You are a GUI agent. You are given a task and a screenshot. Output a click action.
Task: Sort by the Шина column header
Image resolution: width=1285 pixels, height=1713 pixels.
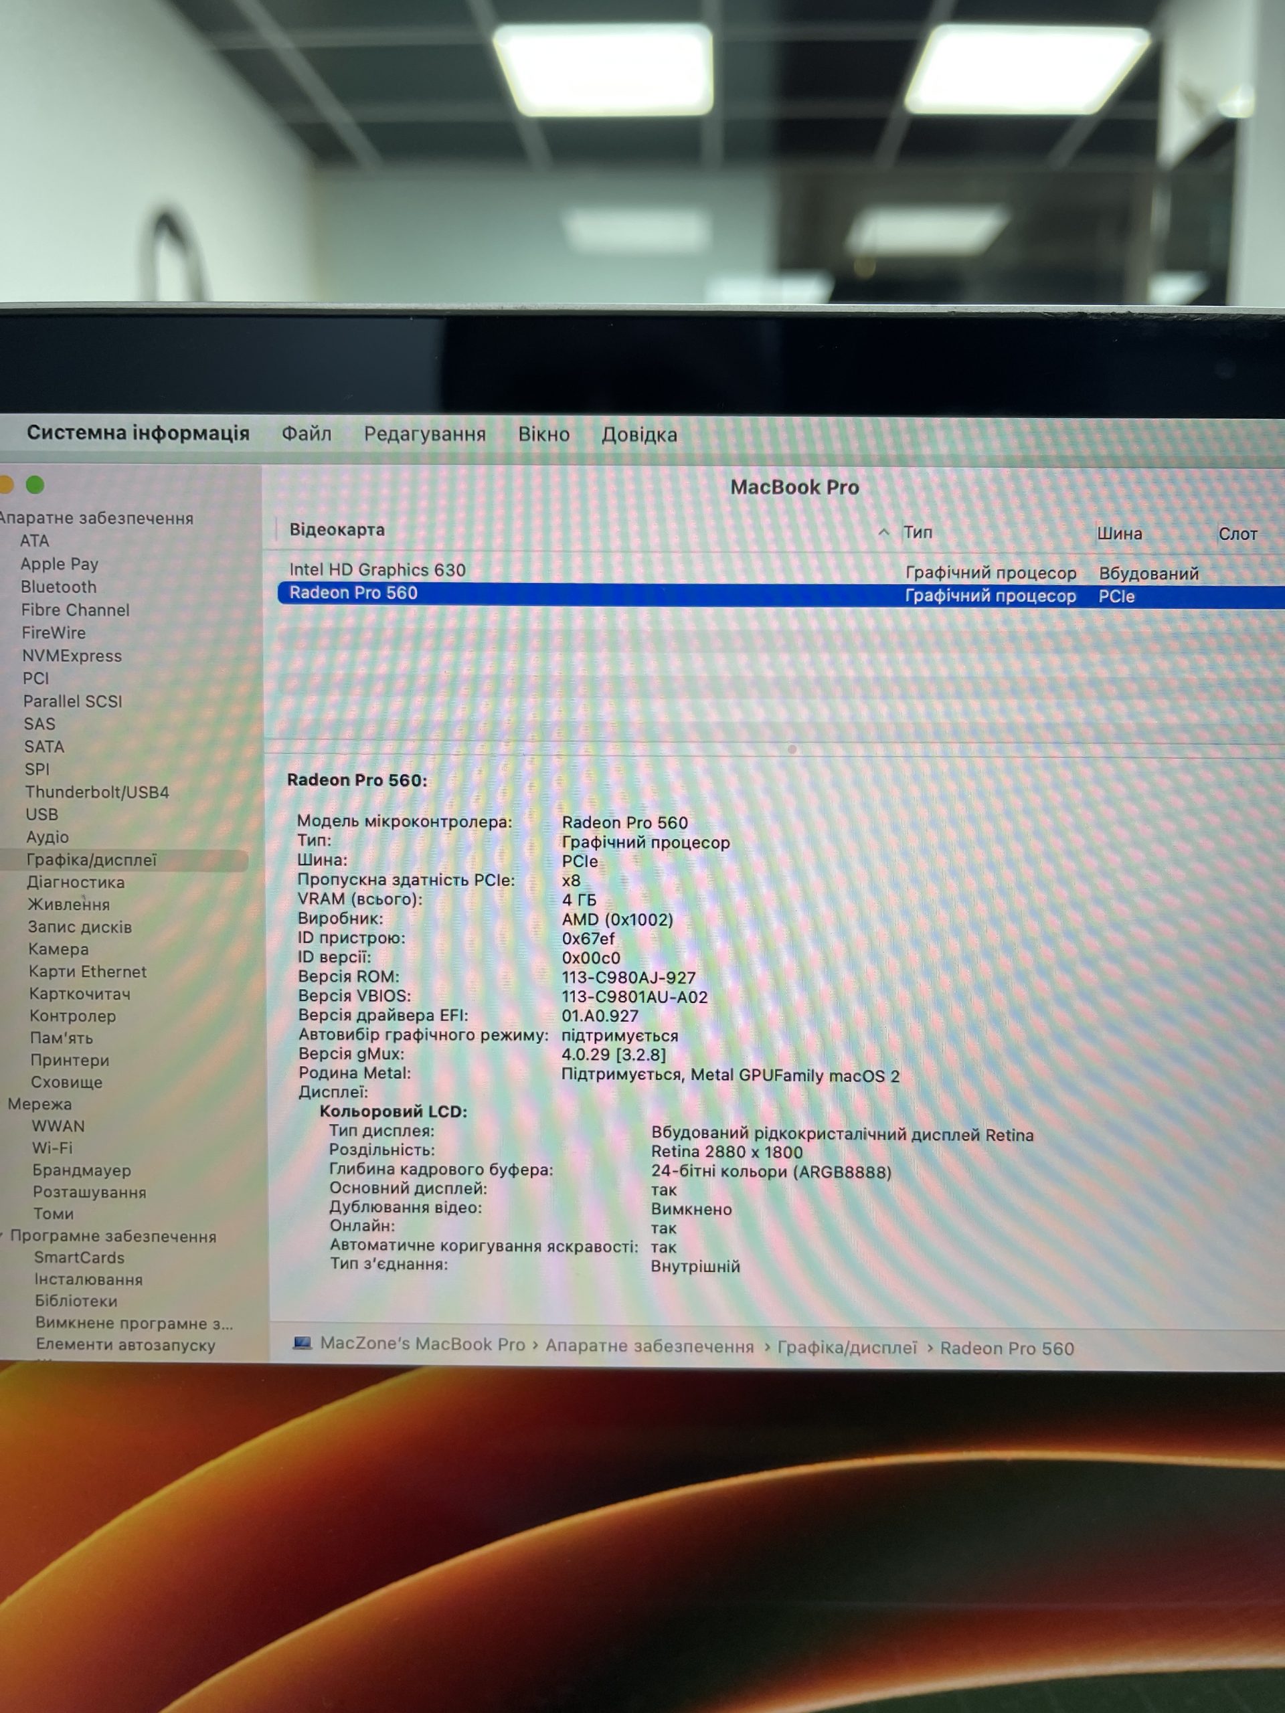tap(1119, 533)
